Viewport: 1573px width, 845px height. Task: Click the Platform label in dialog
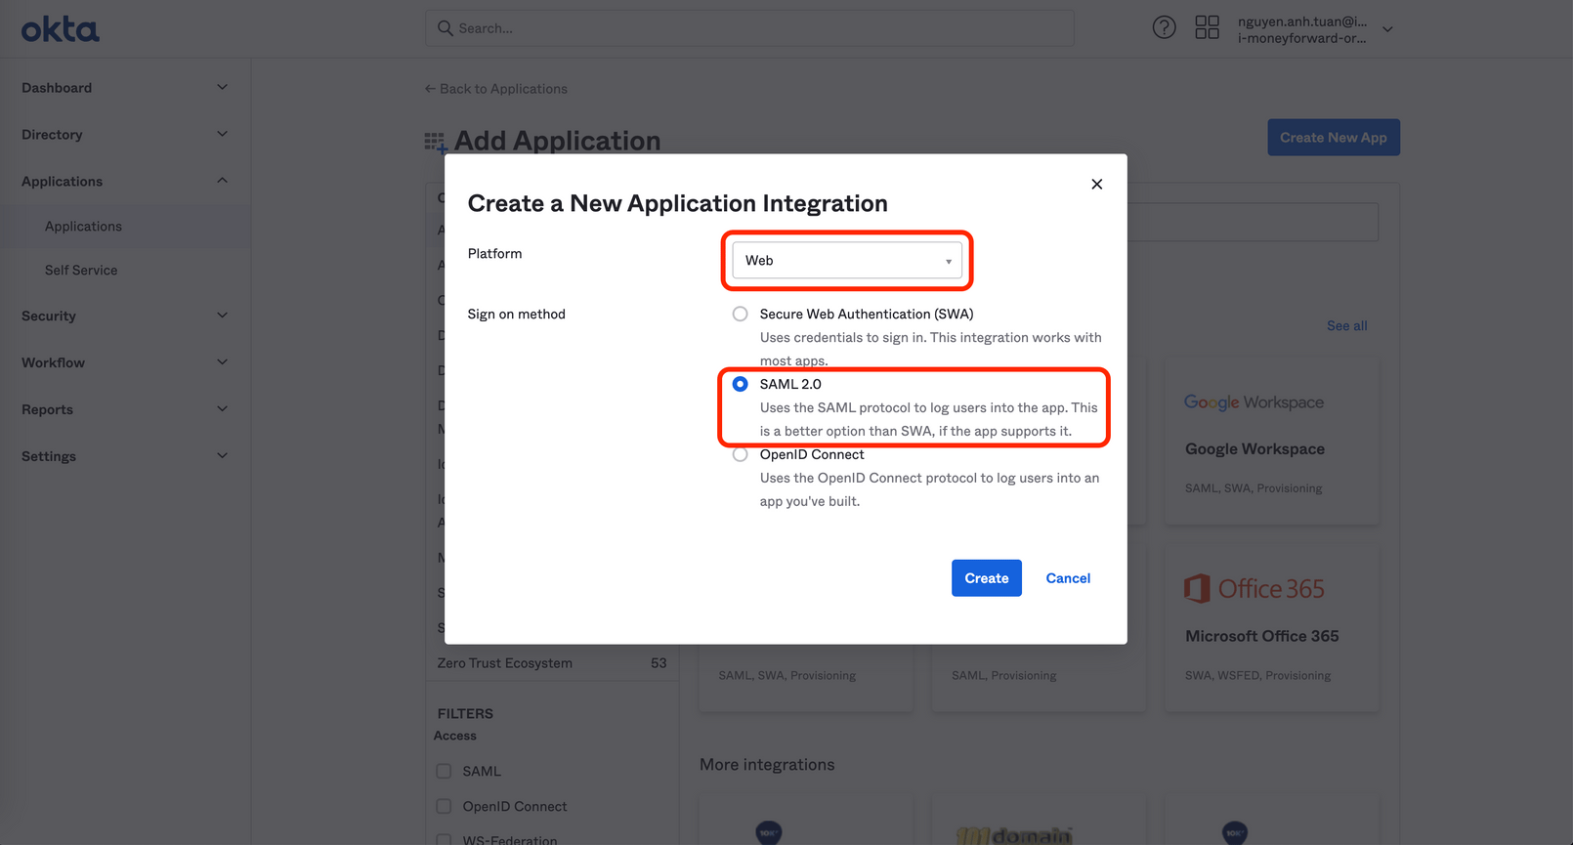(494, 254)
